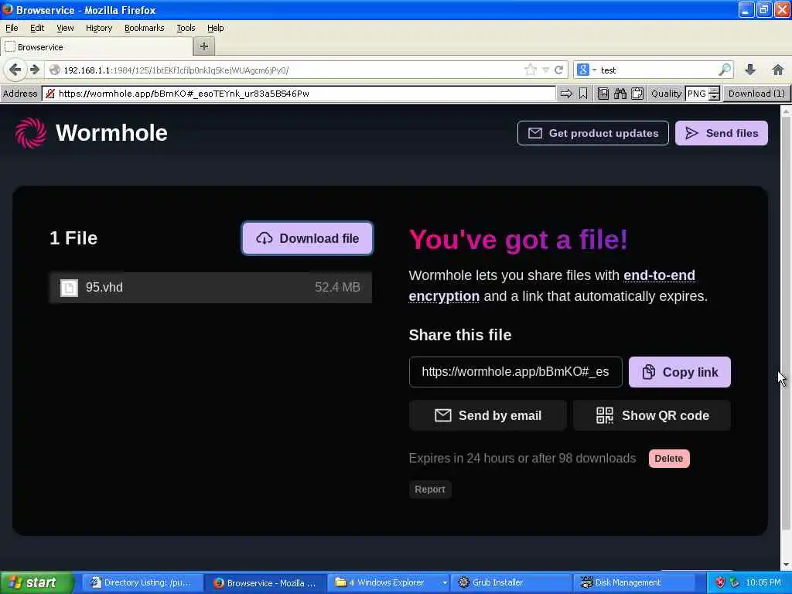
Task: Click the Download (1) button
Action: tap(756, 94)
